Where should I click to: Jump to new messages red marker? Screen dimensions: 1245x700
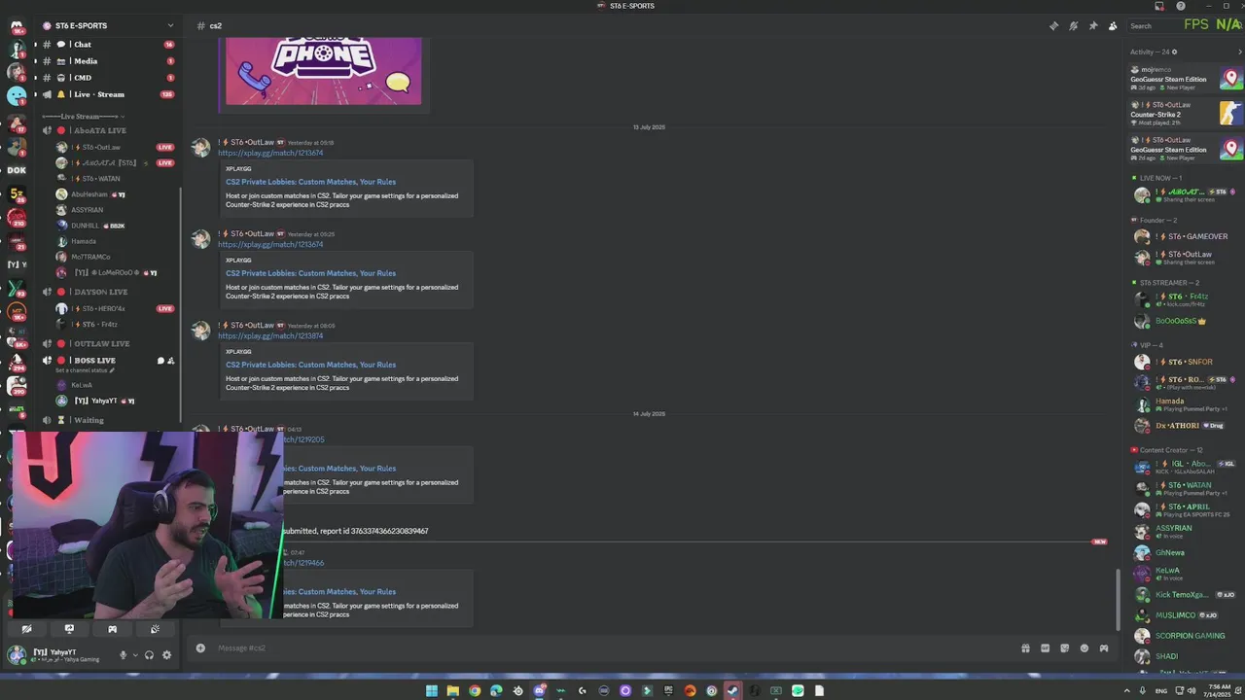[1099, 542]
